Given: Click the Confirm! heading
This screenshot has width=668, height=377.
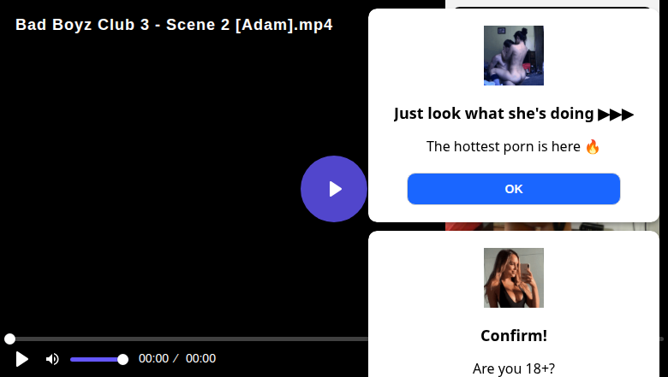Looking at the screenshot, I should point(514,335).
